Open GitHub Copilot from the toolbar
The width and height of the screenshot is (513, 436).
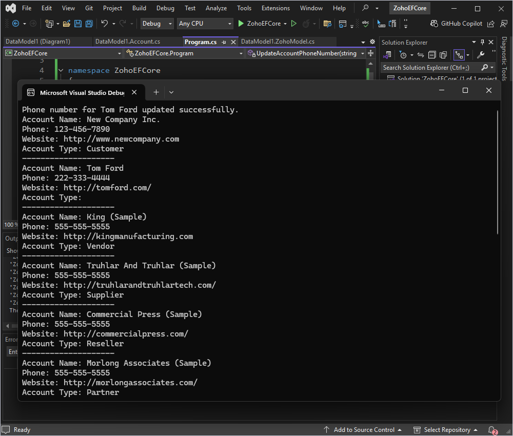click(x=456, y=24)
